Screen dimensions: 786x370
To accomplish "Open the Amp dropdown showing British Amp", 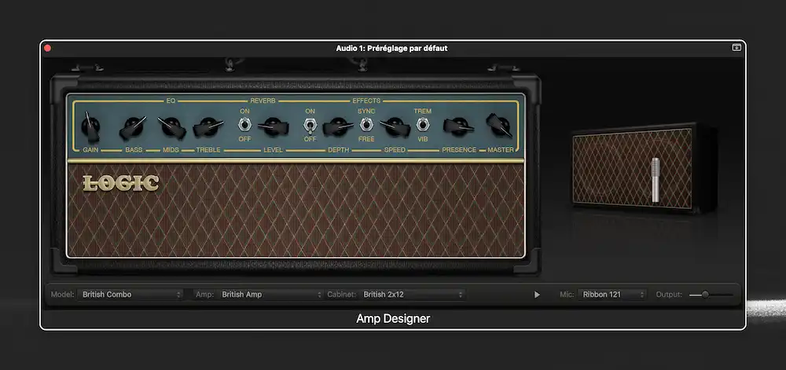I will 270,295.
